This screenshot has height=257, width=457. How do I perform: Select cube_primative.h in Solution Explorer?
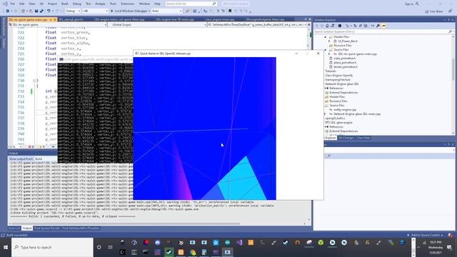point(345,59)
